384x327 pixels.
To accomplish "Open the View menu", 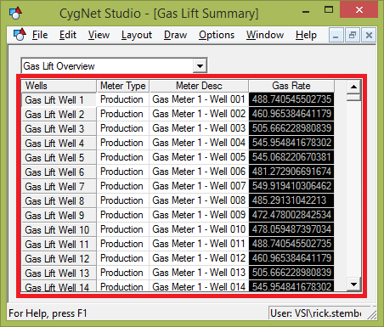I will (x=99, y=35).
